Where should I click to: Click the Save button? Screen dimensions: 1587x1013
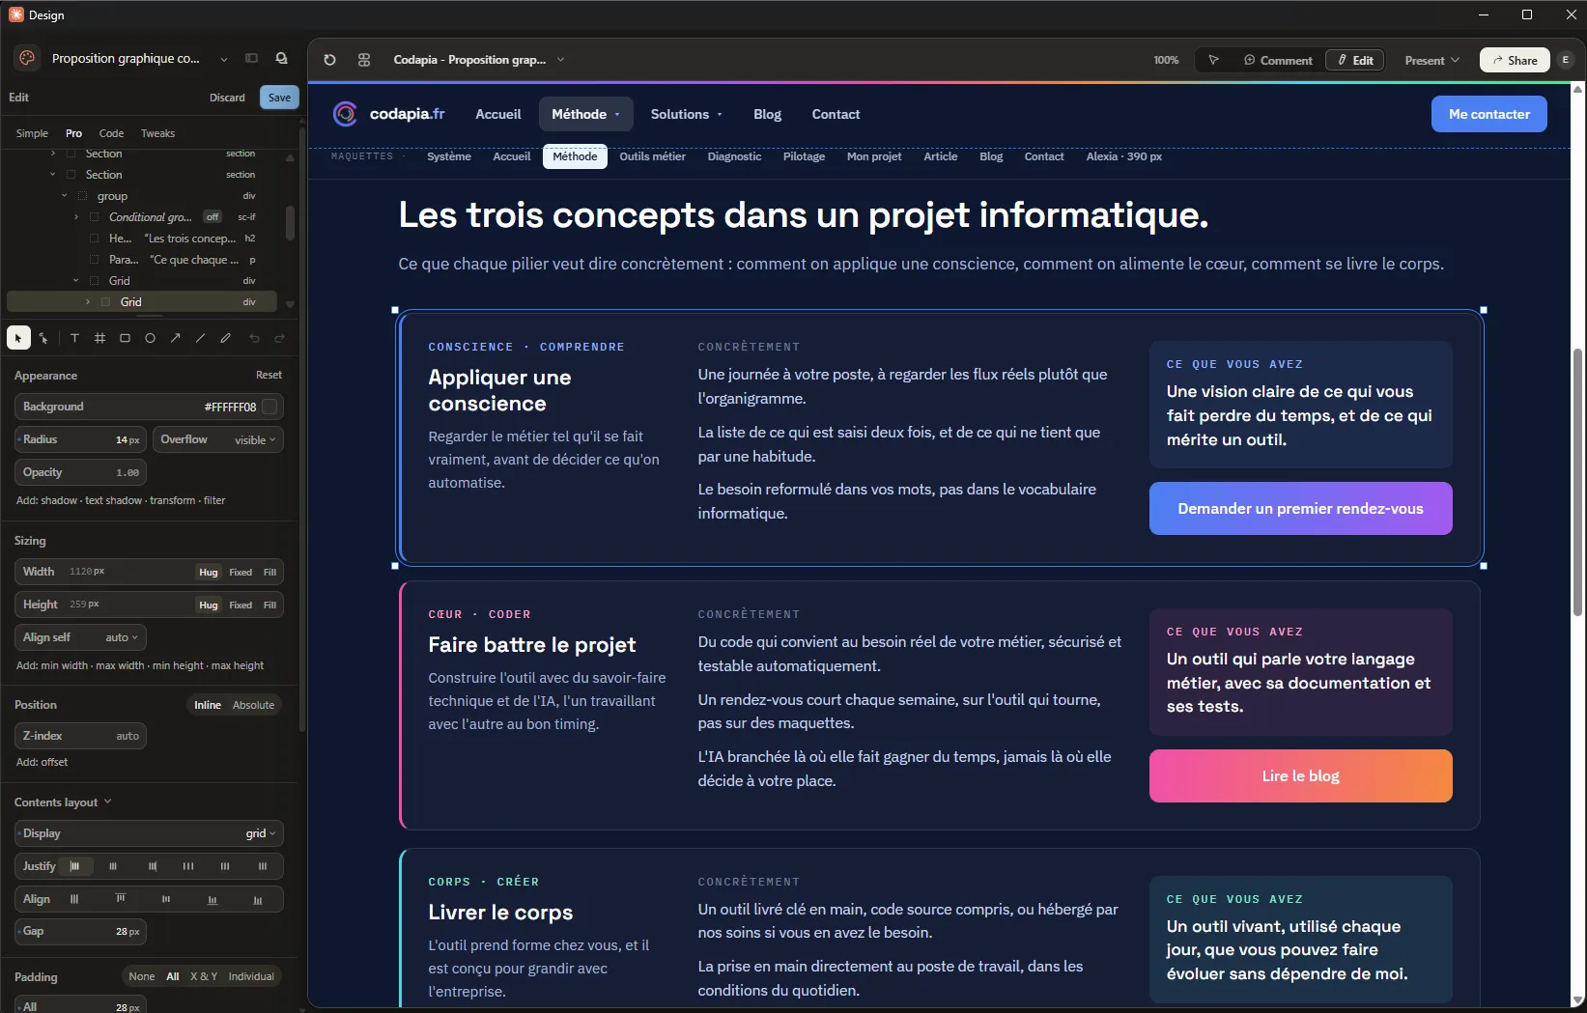279,98
